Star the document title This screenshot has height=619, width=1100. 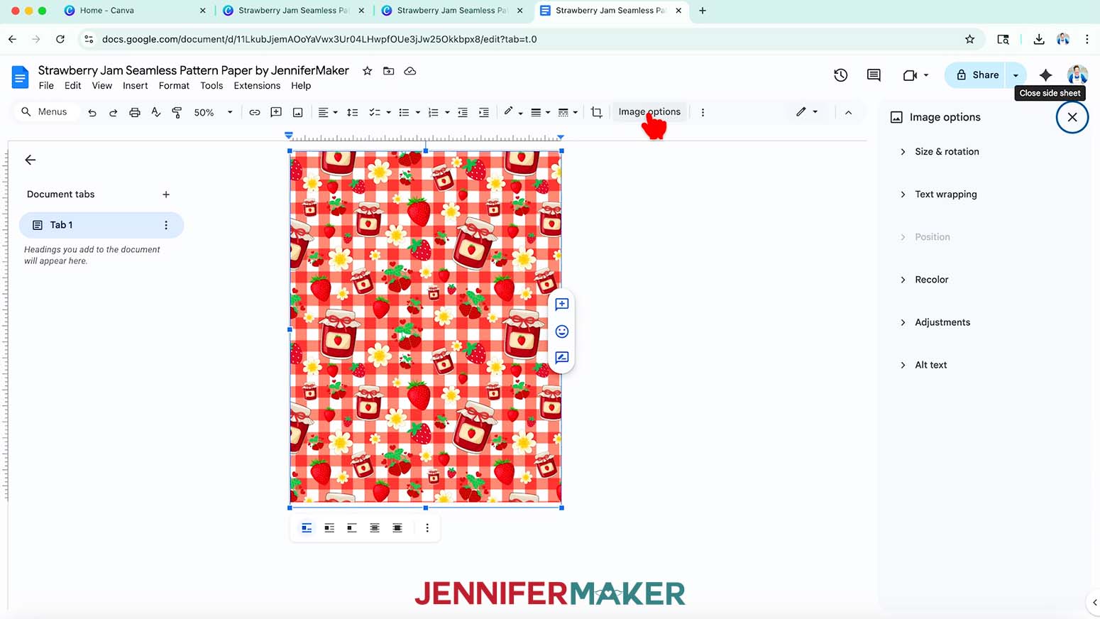click(367, 71)
